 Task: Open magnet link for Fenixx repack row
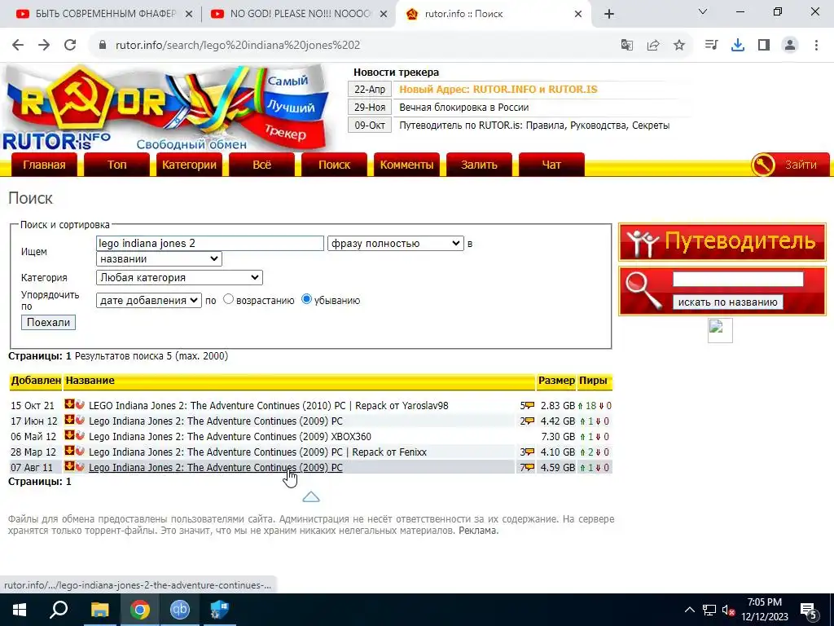[80, 451]
